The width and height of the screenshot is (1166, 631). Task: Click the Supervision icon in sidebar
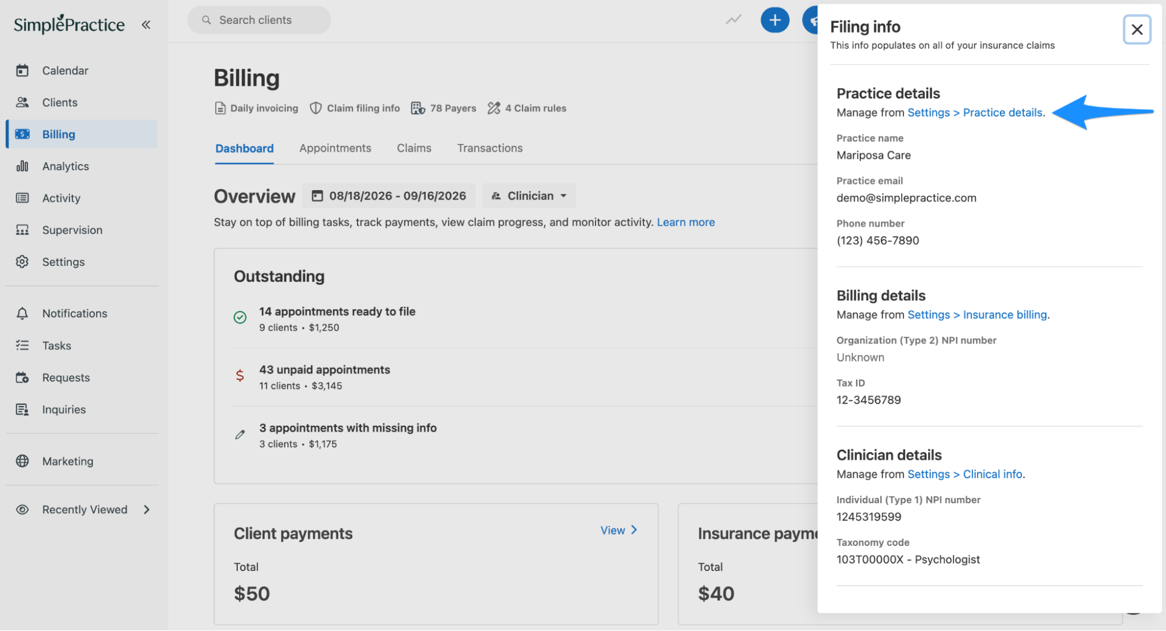[22, 230]
